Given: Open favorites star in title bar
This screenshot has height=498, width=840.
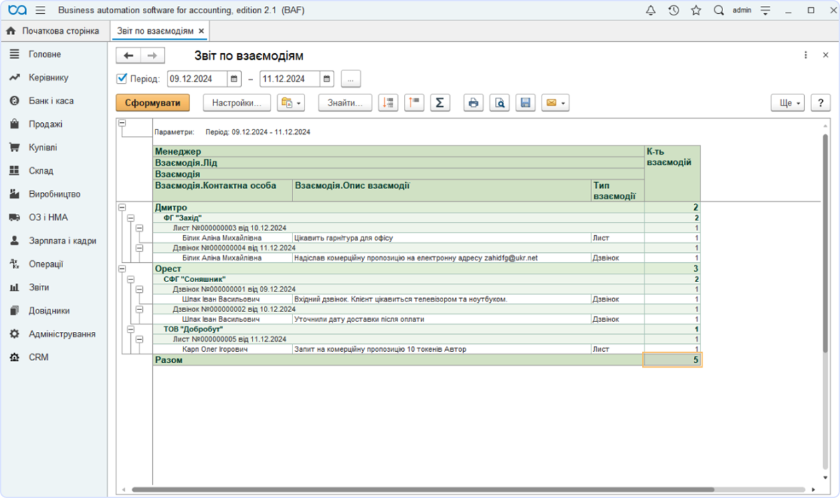Looking at the screenshot, I should pos(696,11).
